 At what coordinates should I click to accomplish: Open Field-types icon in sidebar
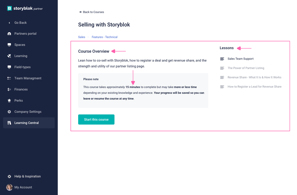pyautogui.click(x=9, y=67)
